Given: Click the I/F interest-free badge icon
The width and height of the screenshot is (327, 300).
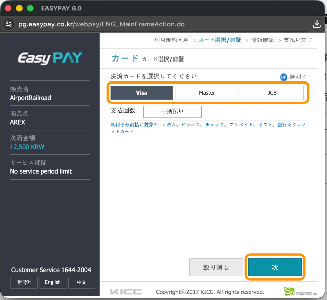Looking at the screenshot, I should tap(284, 77).
